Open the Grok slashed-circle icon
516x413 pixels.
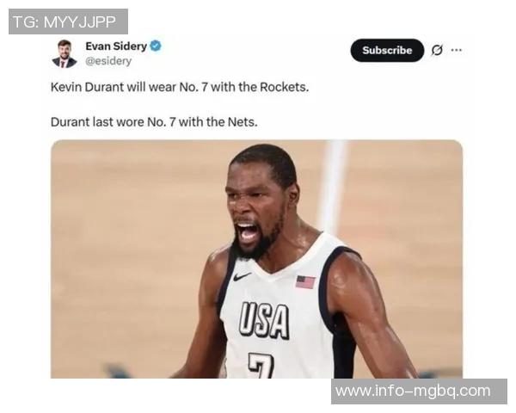click(x=437, y=50)
